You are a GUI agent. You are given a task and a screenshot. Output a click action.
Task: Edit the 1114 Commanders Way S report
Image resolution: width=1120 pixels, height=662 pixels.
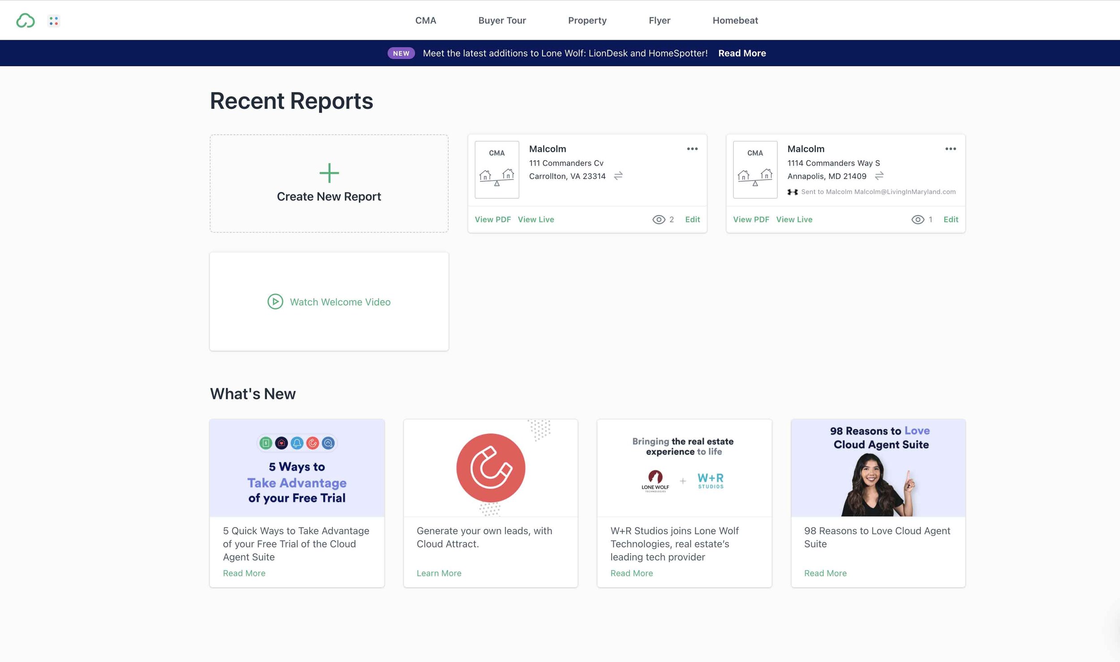pos(951,219)
